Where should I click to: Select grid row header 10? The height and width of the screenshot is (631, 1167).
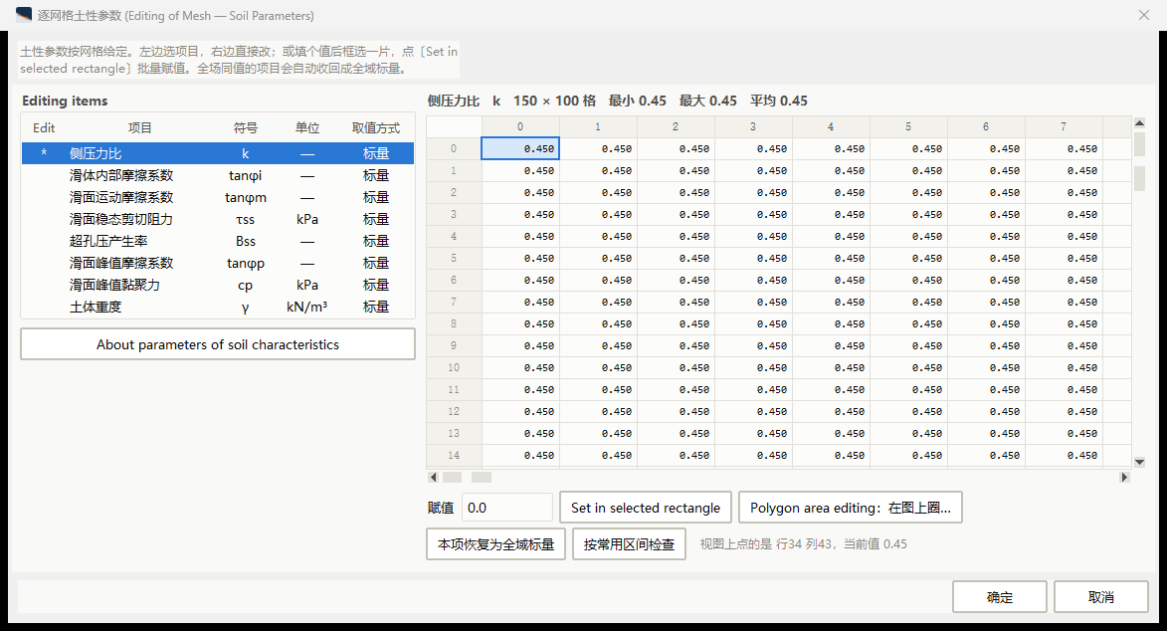pyautogui.click(x=454, y=367)
